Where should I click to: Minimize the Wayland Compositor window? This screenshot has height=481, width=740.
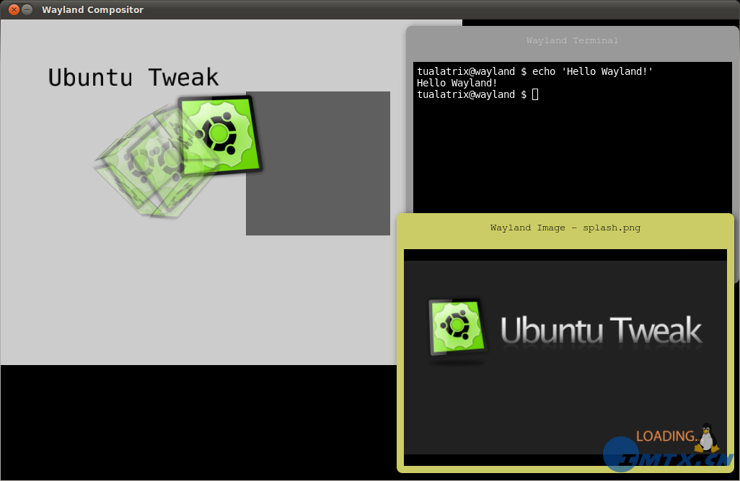27,9
